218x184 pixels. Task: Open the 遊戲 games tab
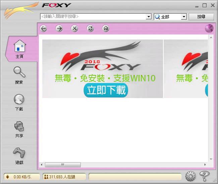coord(19,156)
